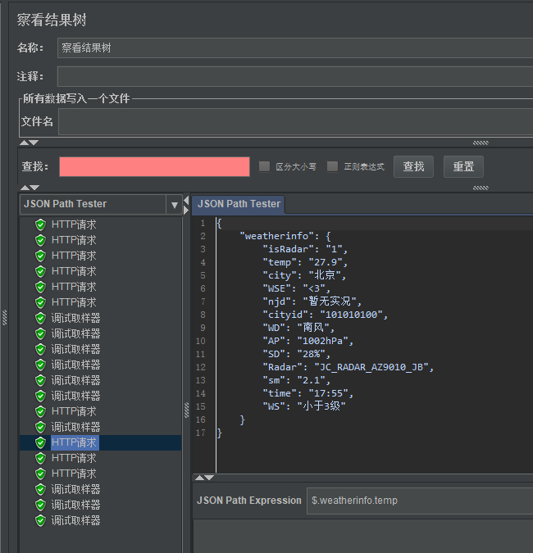Click down arrow divider below the 查找 label
The width and height of the screenshot is (533, 553).
[34, 188]
